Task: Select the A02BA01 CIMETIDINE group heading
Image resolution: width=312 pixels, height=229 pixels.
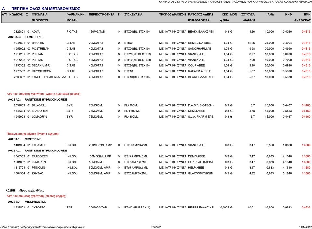Action: (25, 139)
